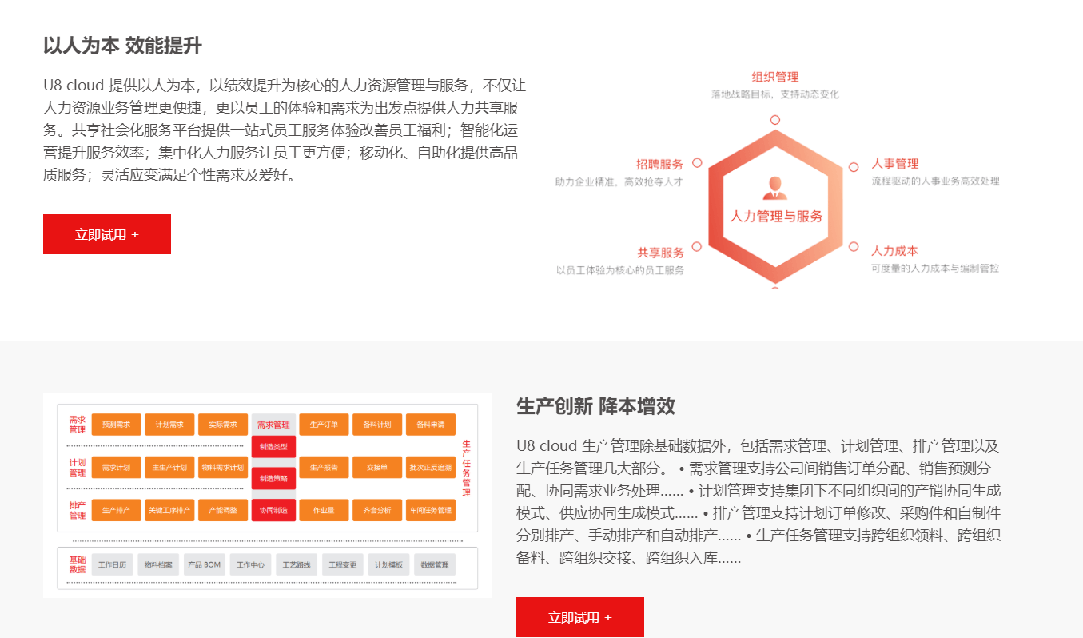Click the circle marker below 组织管理
This screenshot has width=1083, height=638.
point(774,120)
